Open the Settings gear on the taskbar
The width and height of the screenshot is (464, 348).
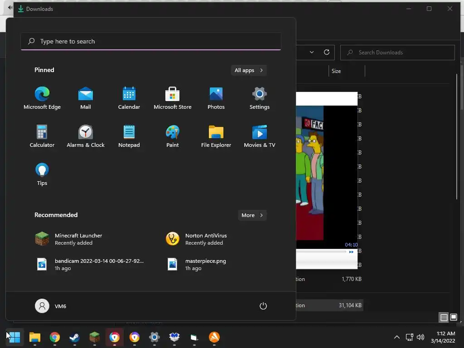pyautogui.click(x=154, y=337)
